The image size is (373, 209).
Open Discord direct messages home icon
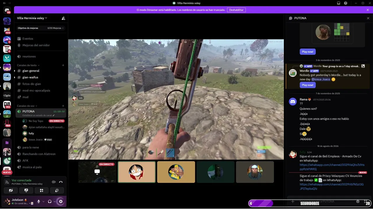[7, 10]
